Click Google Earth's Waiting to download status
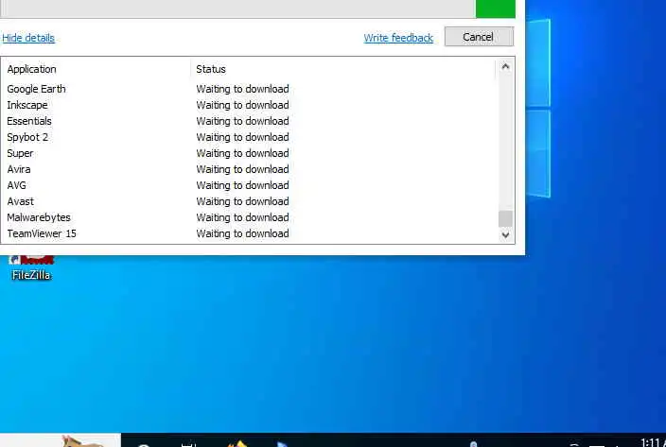Image resolution: width=666 pixels, height=447 pixels. [242, 89]
